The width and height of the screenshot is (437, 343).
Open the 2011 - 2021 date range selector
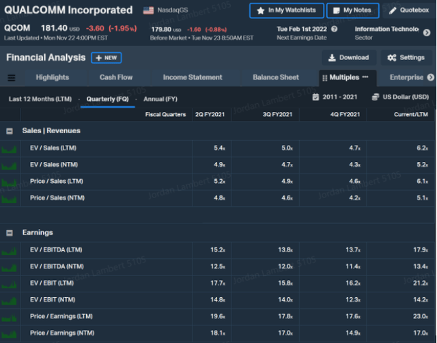(335, 97)
